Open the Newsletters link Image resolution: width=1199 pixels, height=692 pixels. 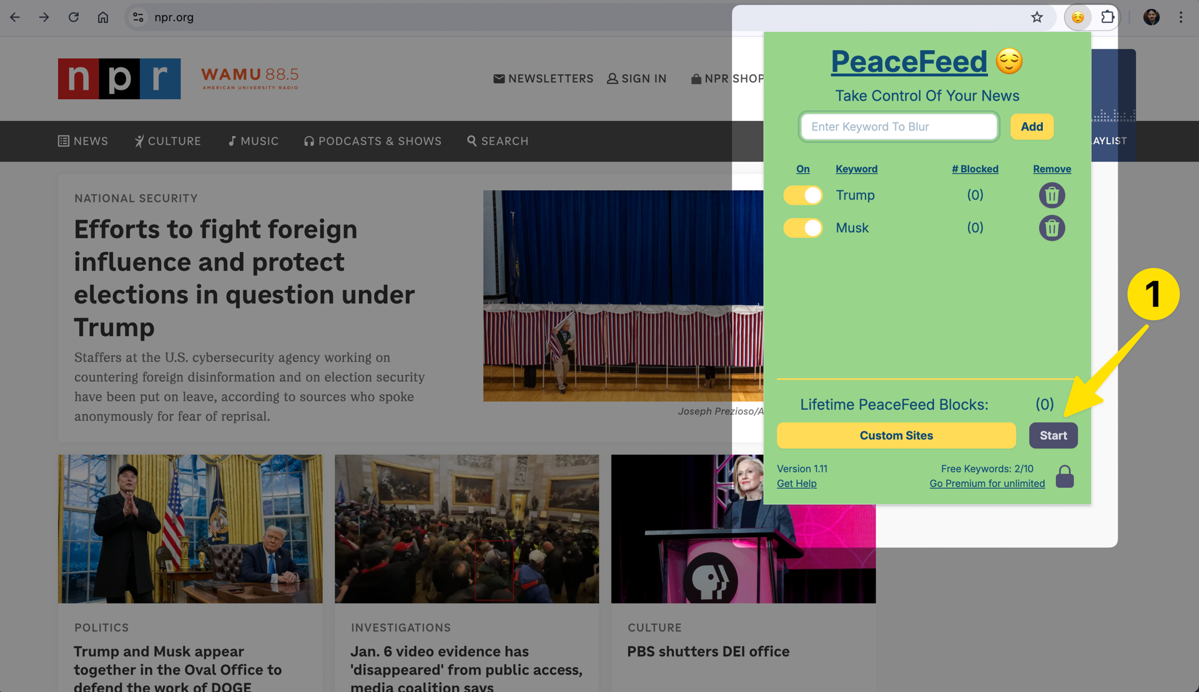point(543,79)
